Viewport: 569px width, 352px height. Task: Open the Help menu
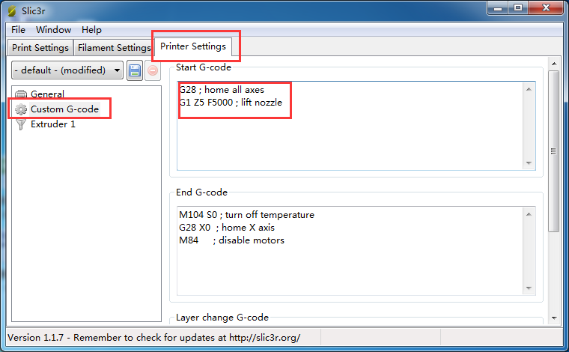pos(91,30)
